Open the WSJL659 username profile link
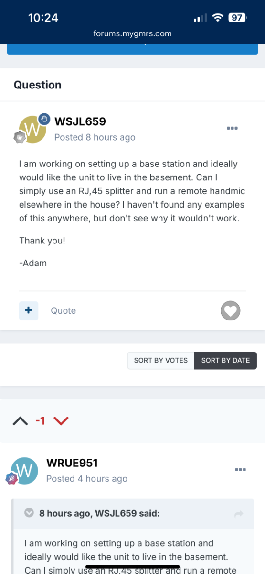Image resolution: width=265 pixels, height=574 pixels. tap(80, 121)
